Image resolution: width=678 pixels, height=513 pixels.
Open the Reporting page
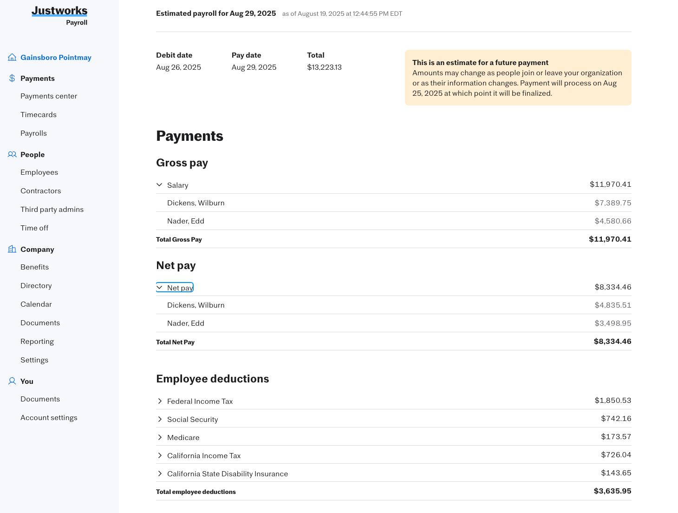point(37,341)
